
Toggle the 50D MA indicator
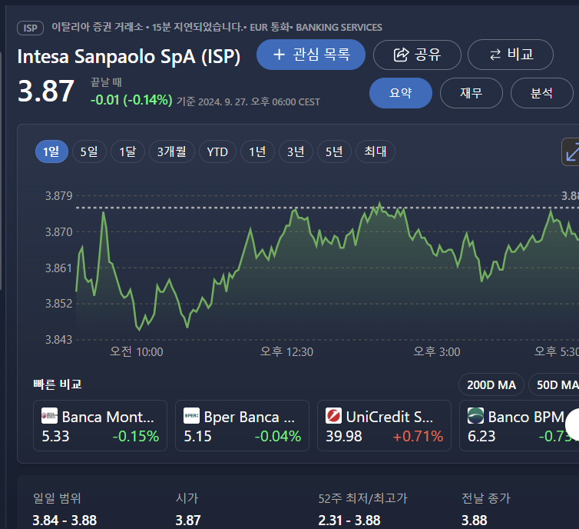pyautogui.click(x=554, y=384)
